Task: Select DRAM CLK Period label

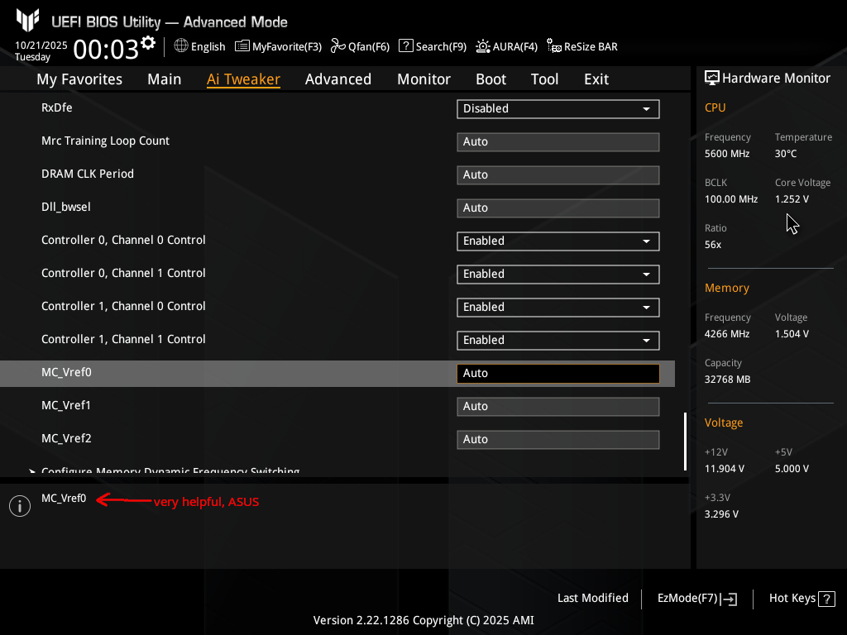Action: [x=88, y=174]
